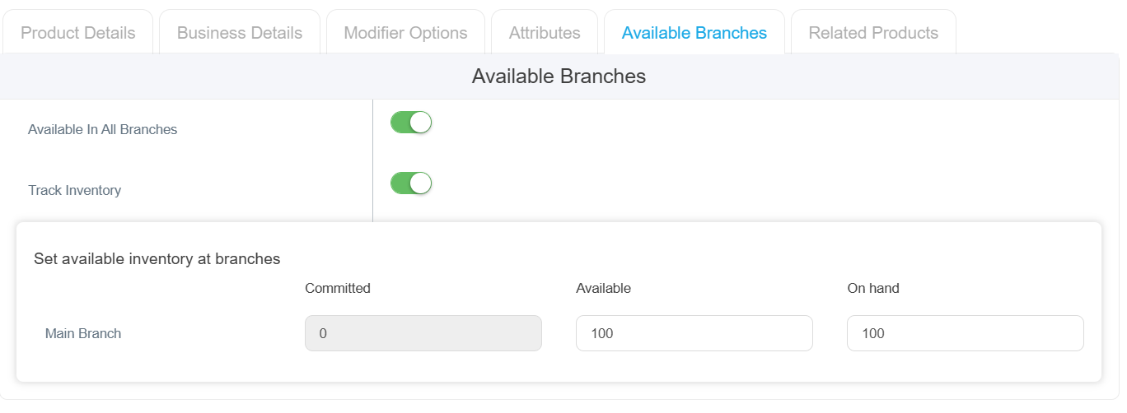The width and height of the screenshot is (1127, 413).
Task: Select the Attributes tab
Action: pyautogui.click(x=545, y=33)
